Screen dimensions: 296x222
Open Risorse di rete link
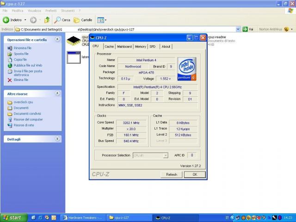[24, 125]
